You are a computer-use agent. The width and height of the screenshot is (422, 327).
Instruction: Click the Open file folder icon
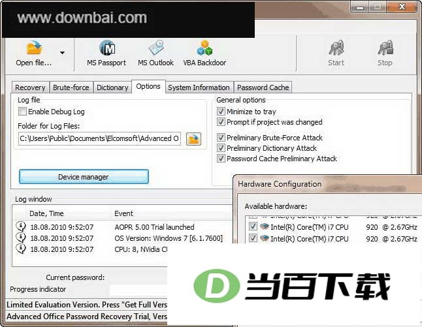(x=34, y=48)
